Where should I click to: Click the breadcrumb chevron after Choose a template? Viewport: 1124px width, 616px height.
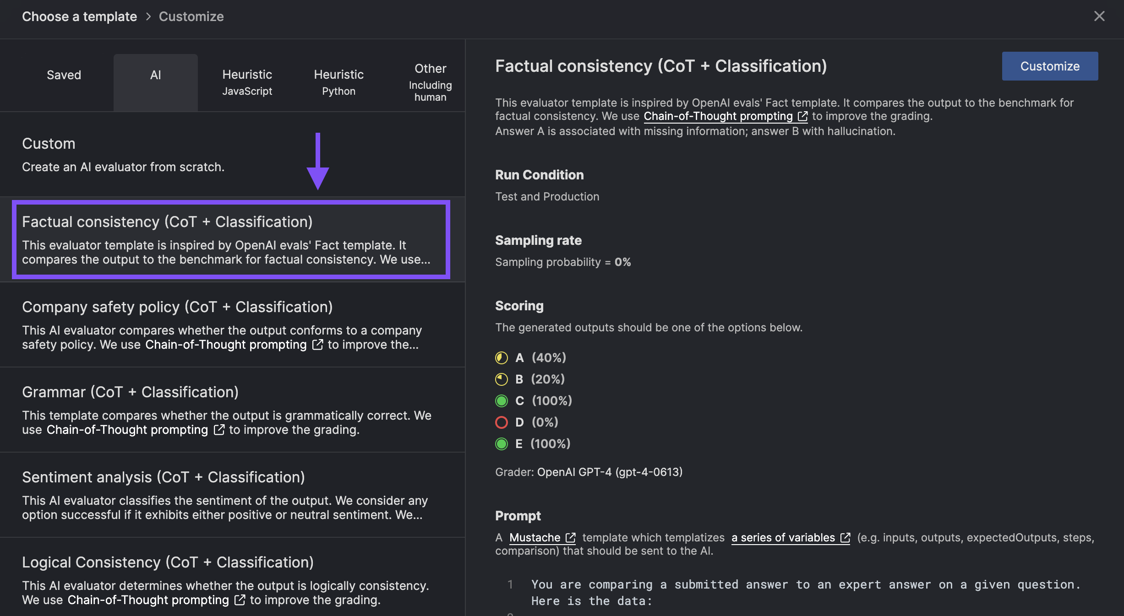[148, 16]
